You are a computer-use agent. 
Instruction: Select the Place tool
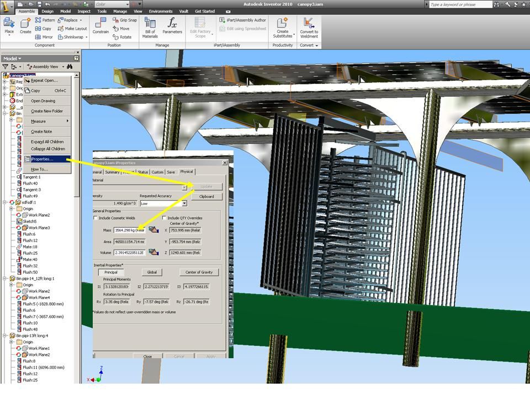coord(9,25)
